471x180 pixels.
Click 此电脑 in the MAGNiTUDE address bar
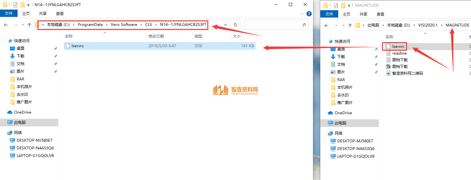coord(373,25)
